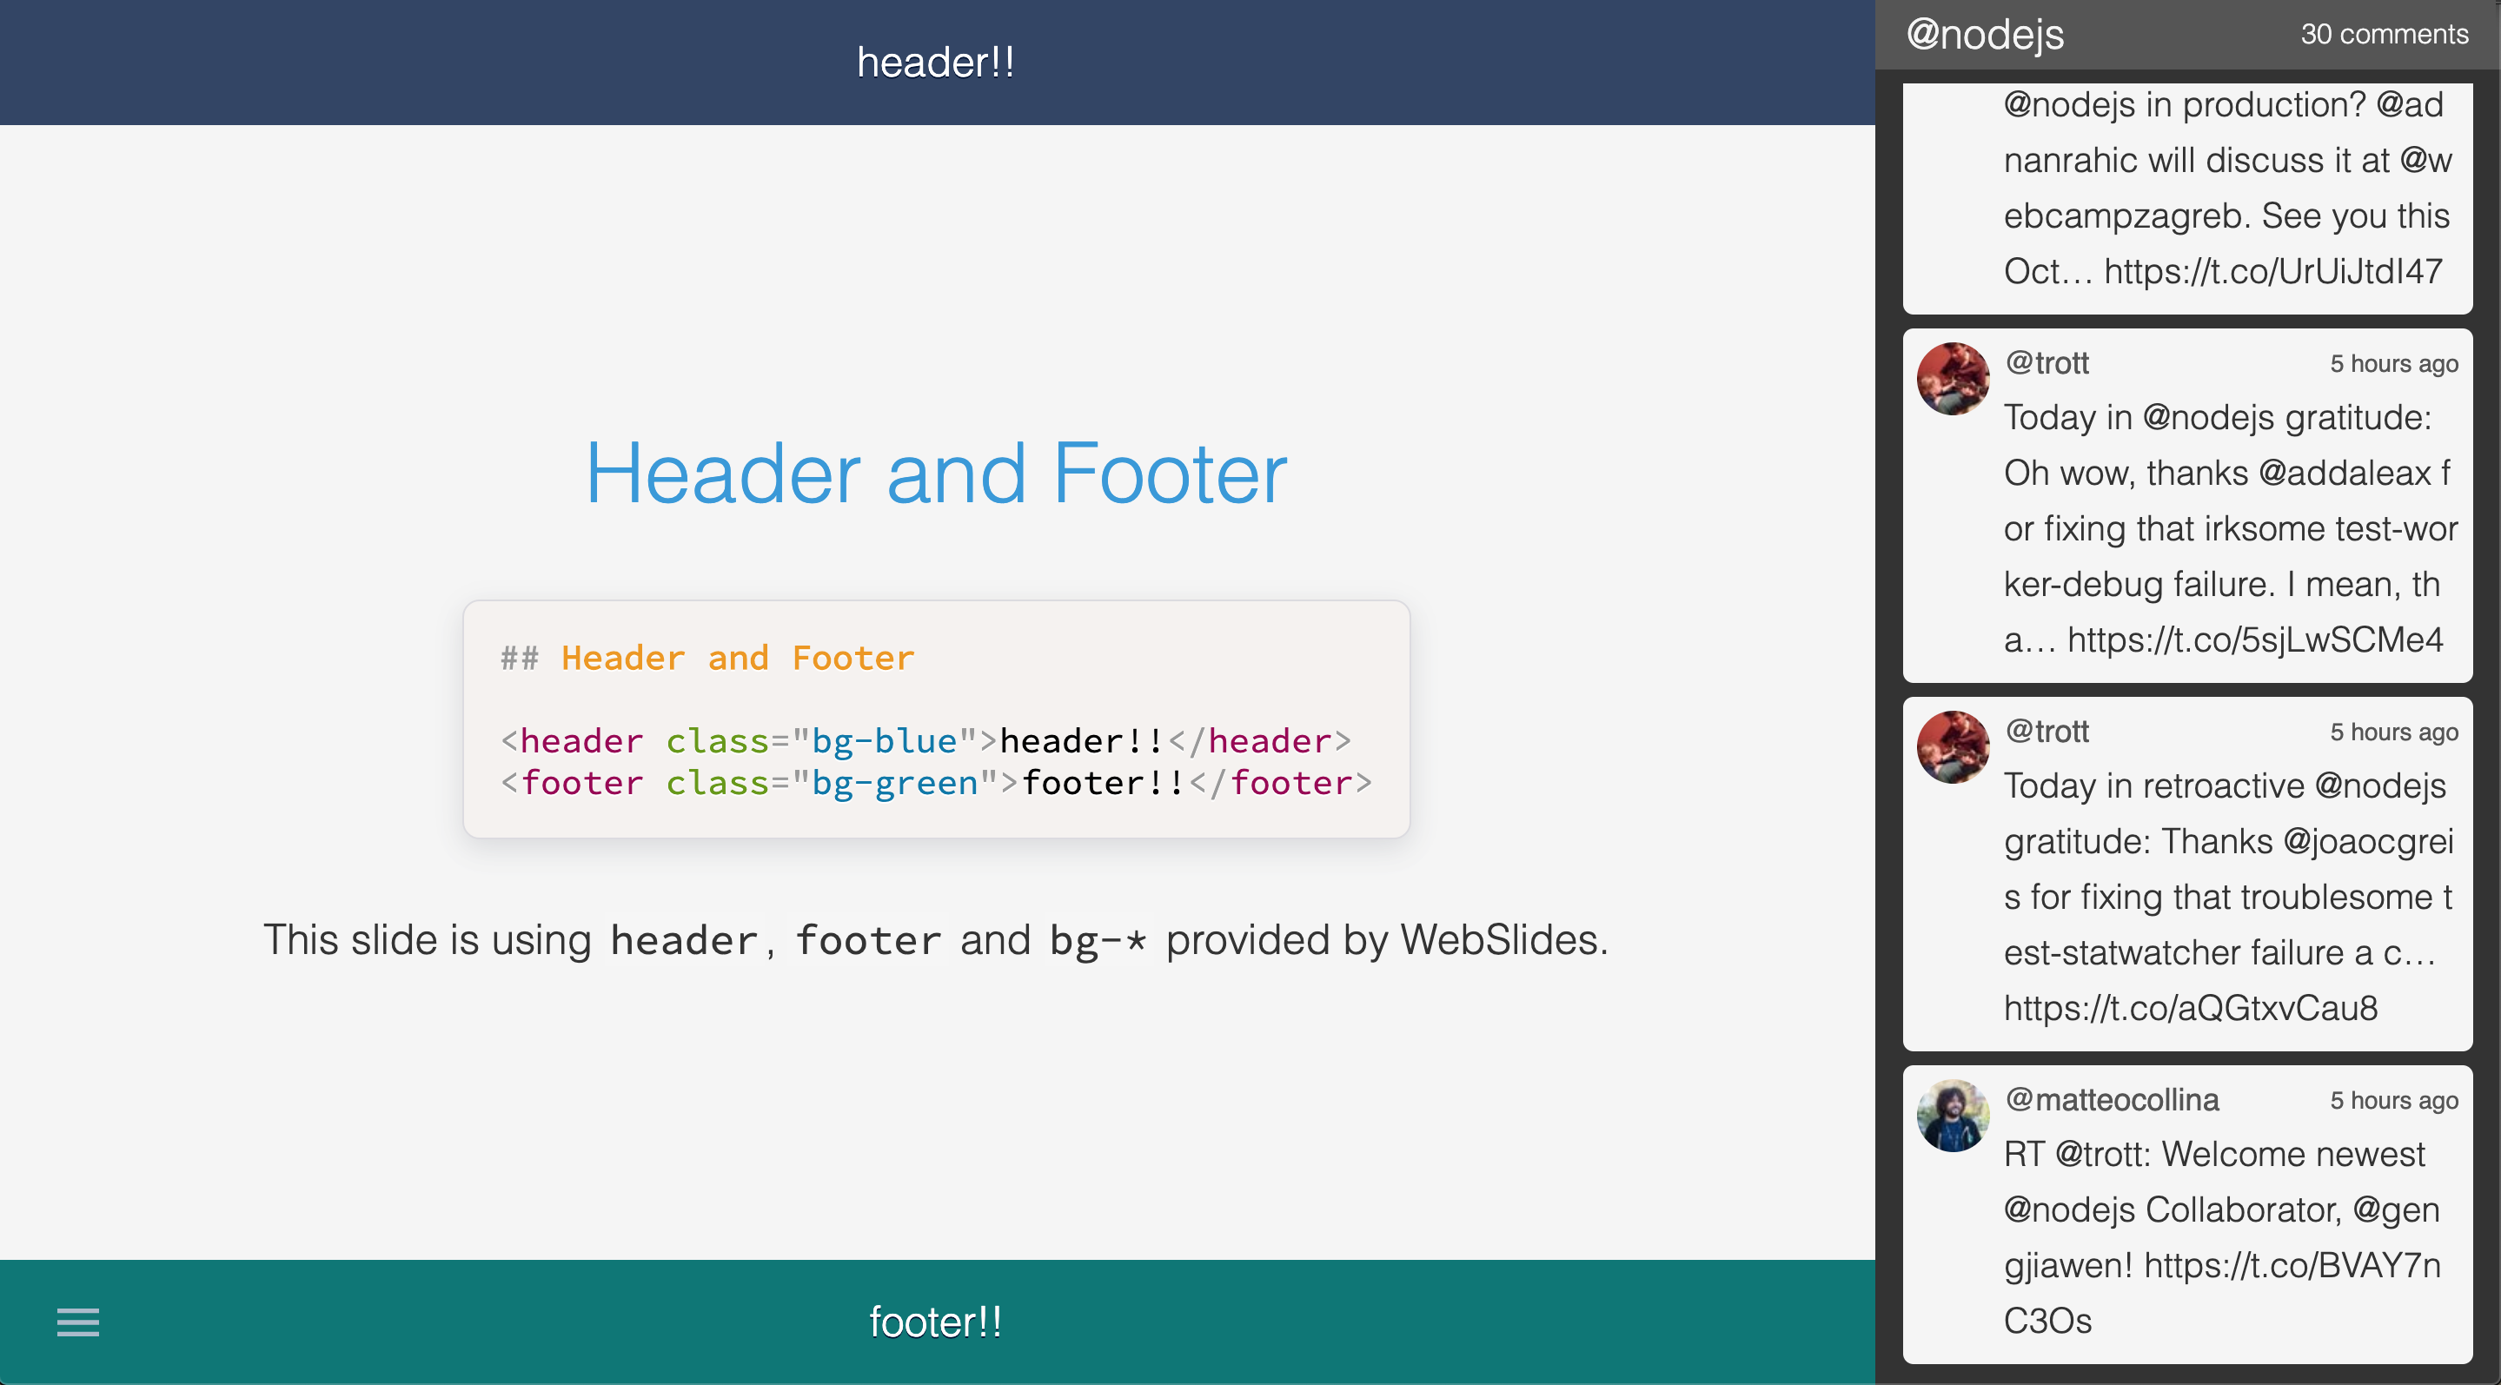Click the blue header!! bar text
The height and width of the screenshot is (1385, 2501).
click(x=936, y=63)
